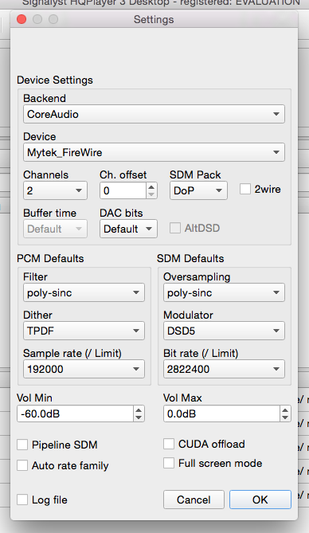Enable the CUDA offload checkbox
Screen dimensions: 309x533
click(169, 444)
